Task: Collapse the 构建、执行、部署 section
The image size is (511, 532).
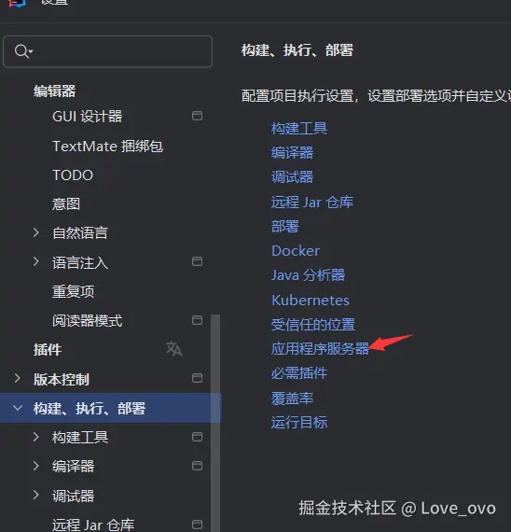Action: pyautogui.click(x=18, y=408)
